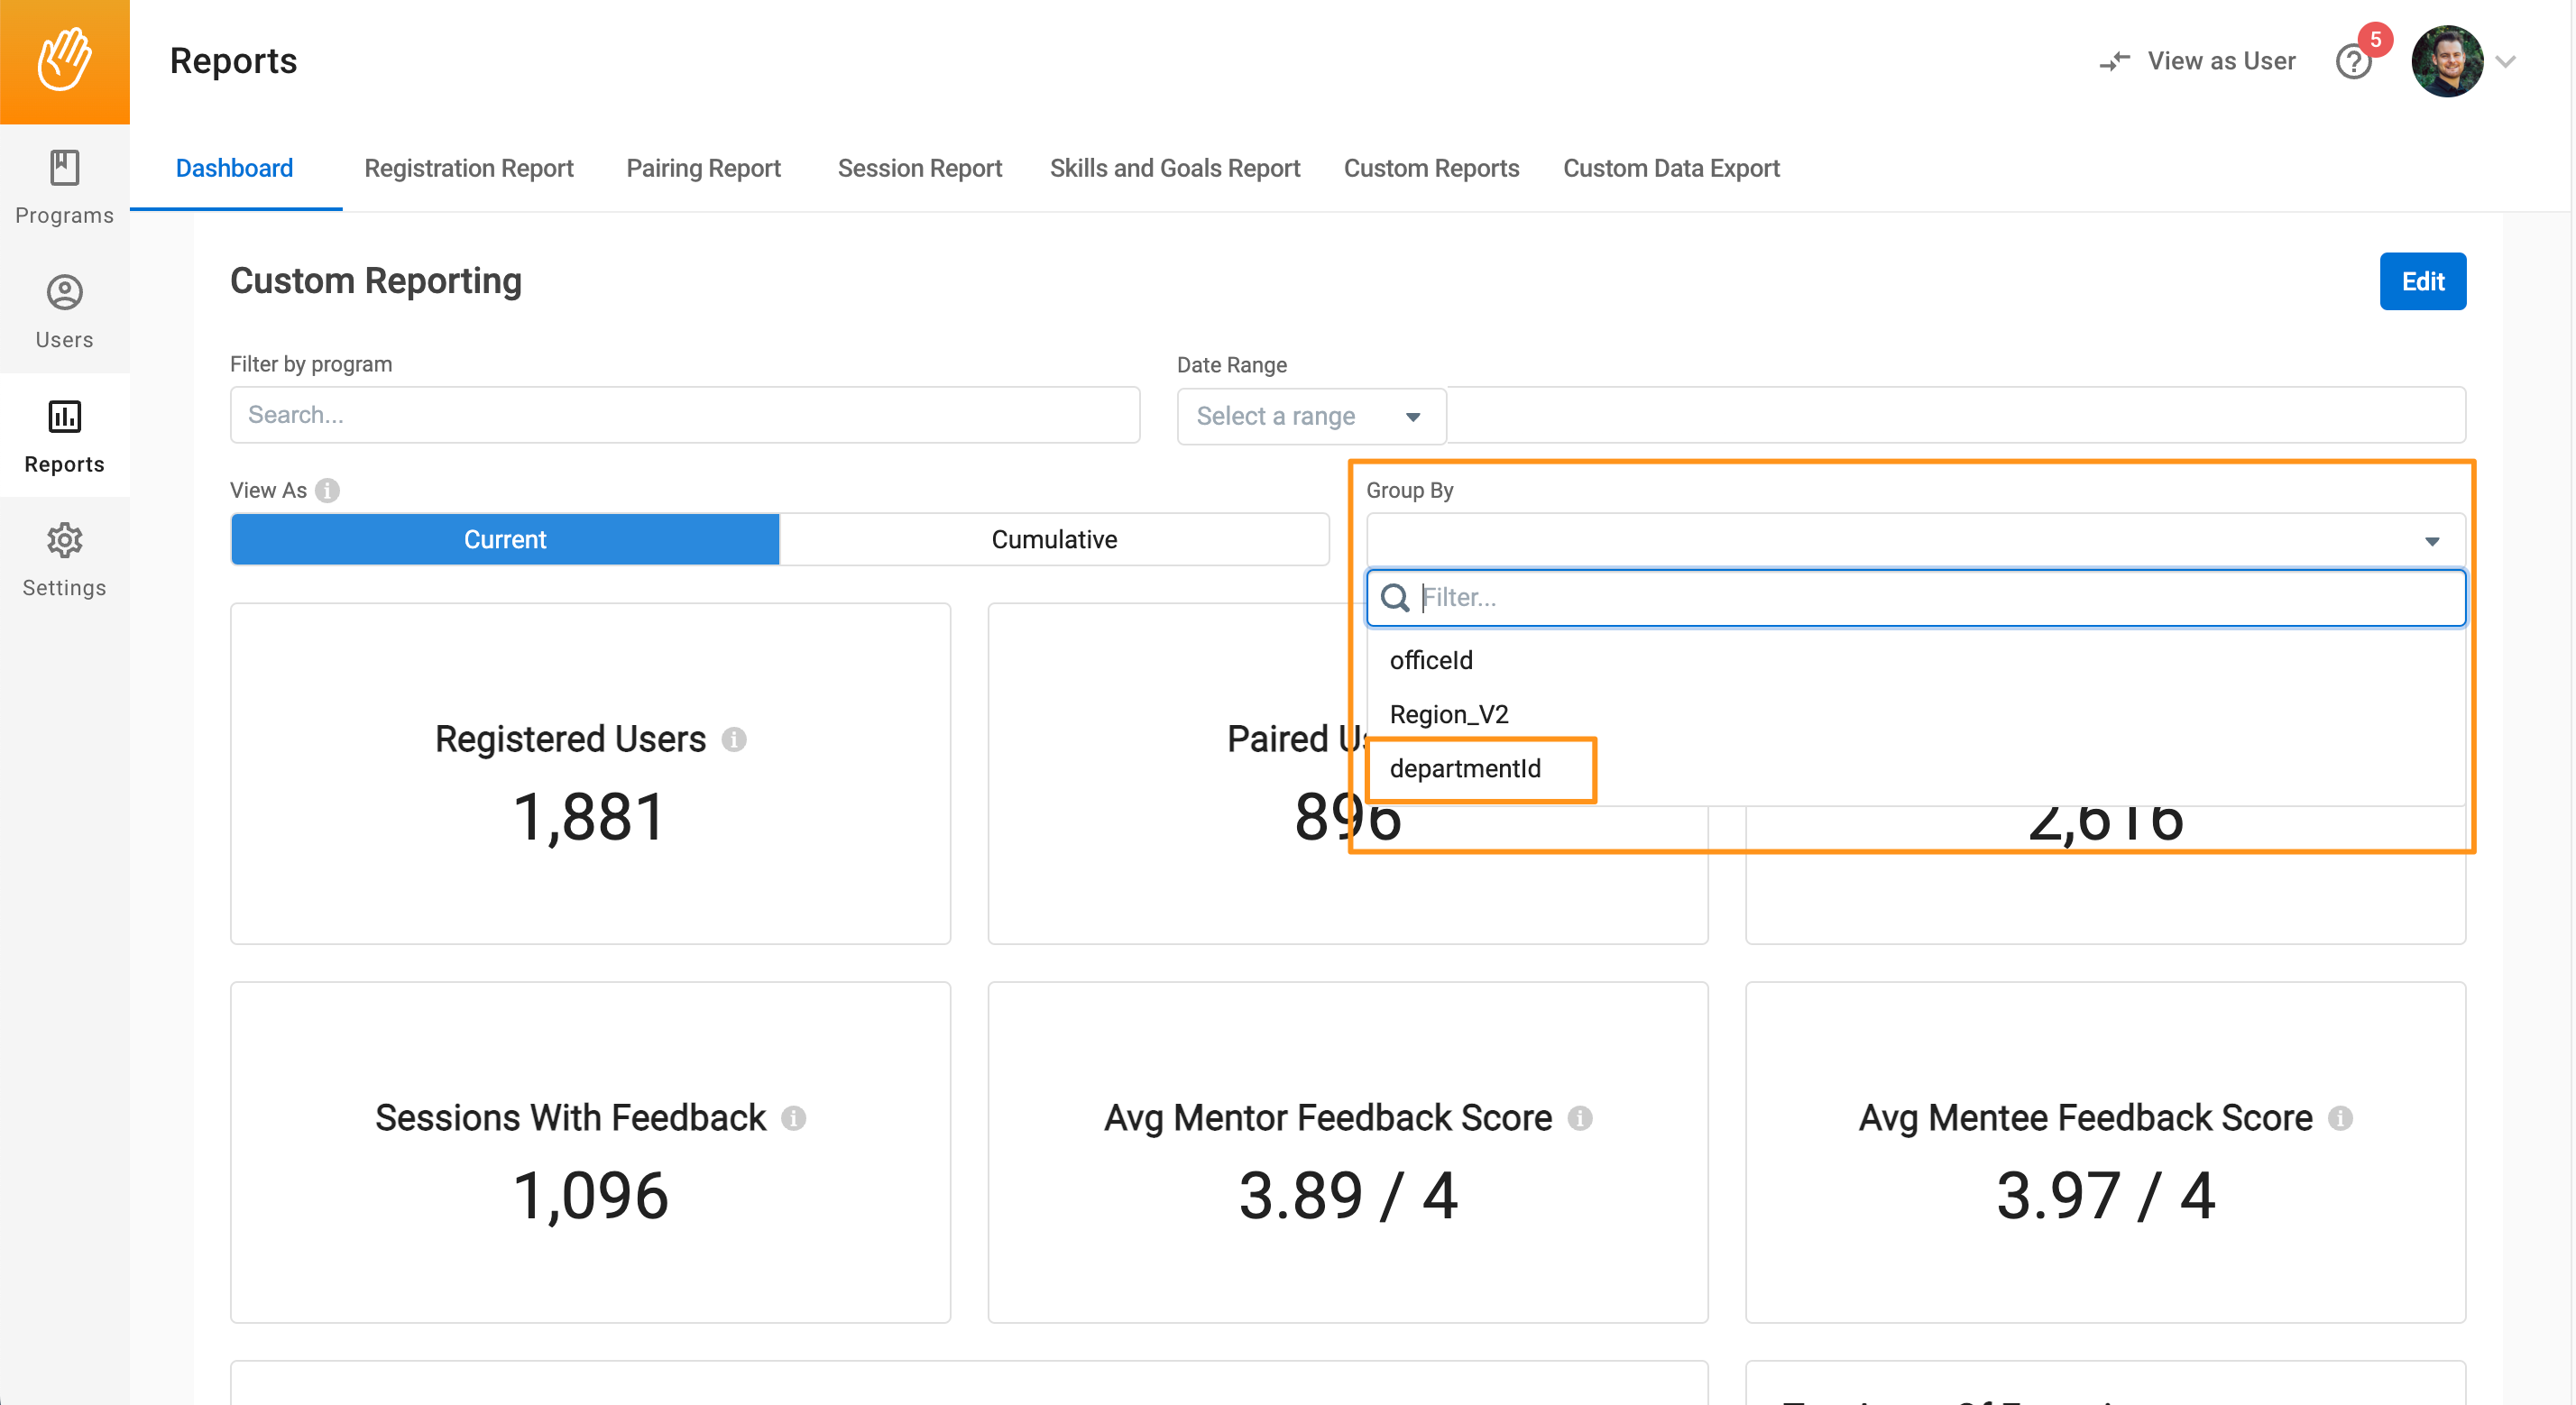Viewport: 2576px width, 1405px height.
Task: Click the search magnifier in Group By filter
Action: [x=1394, y=597]
